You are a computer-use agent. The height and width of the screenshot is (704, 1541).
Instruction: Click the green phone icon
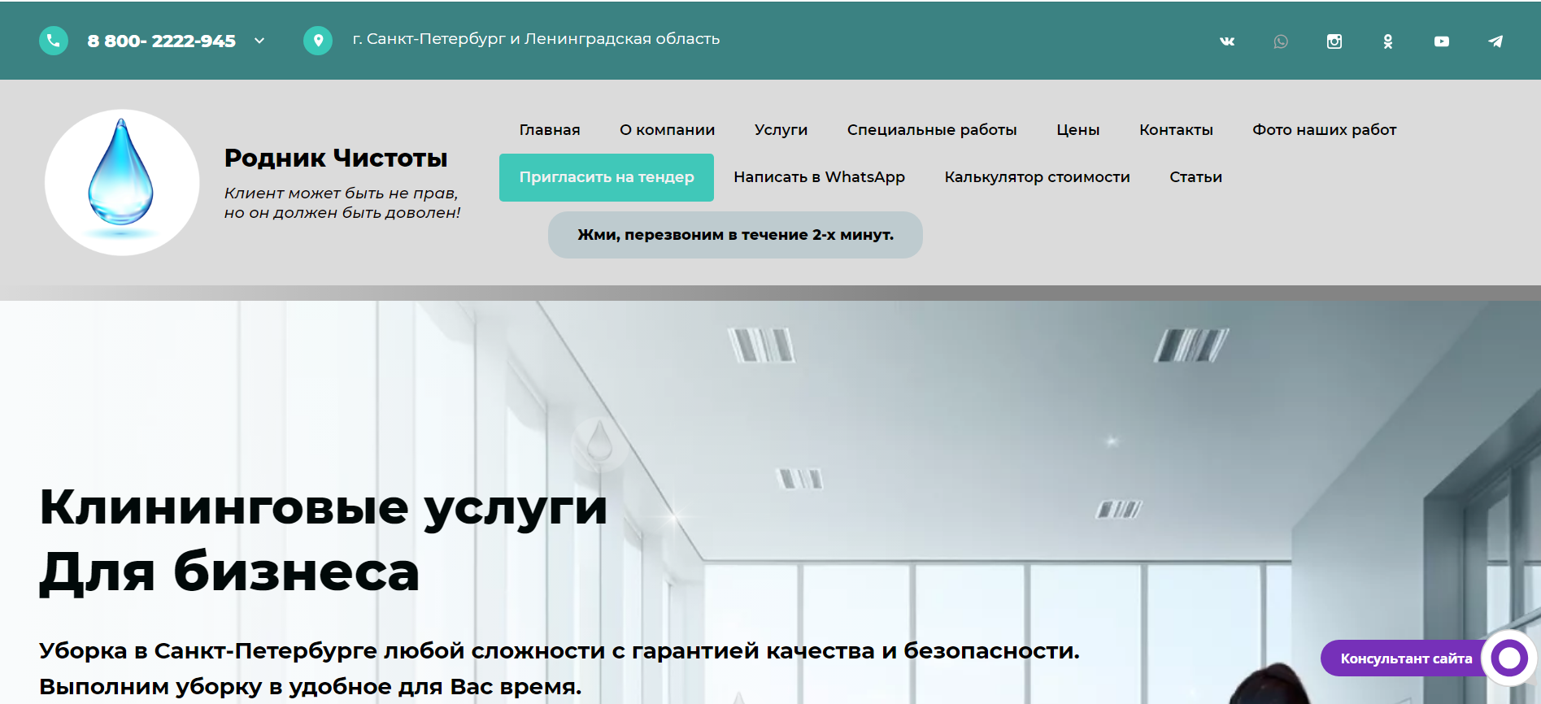[x=54, y=41]
